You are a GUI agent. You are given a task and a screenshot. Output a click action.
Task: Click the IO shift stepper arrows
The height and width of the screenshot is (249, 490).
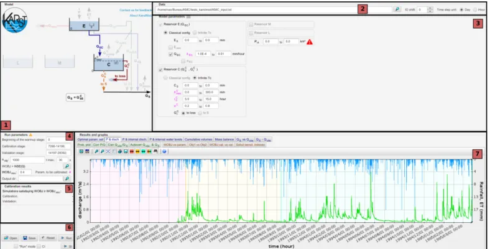pyautogui.click(x=430, y=10)
